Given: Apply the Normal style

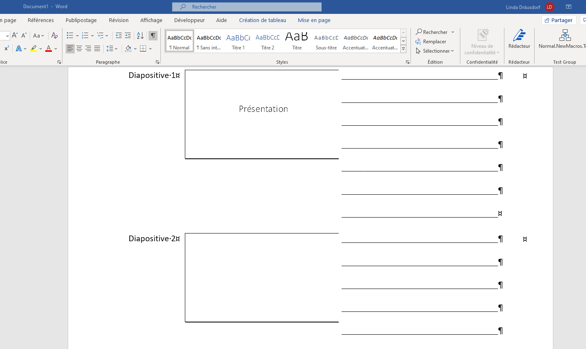Looking at the screenshot, I should point(180,41).
